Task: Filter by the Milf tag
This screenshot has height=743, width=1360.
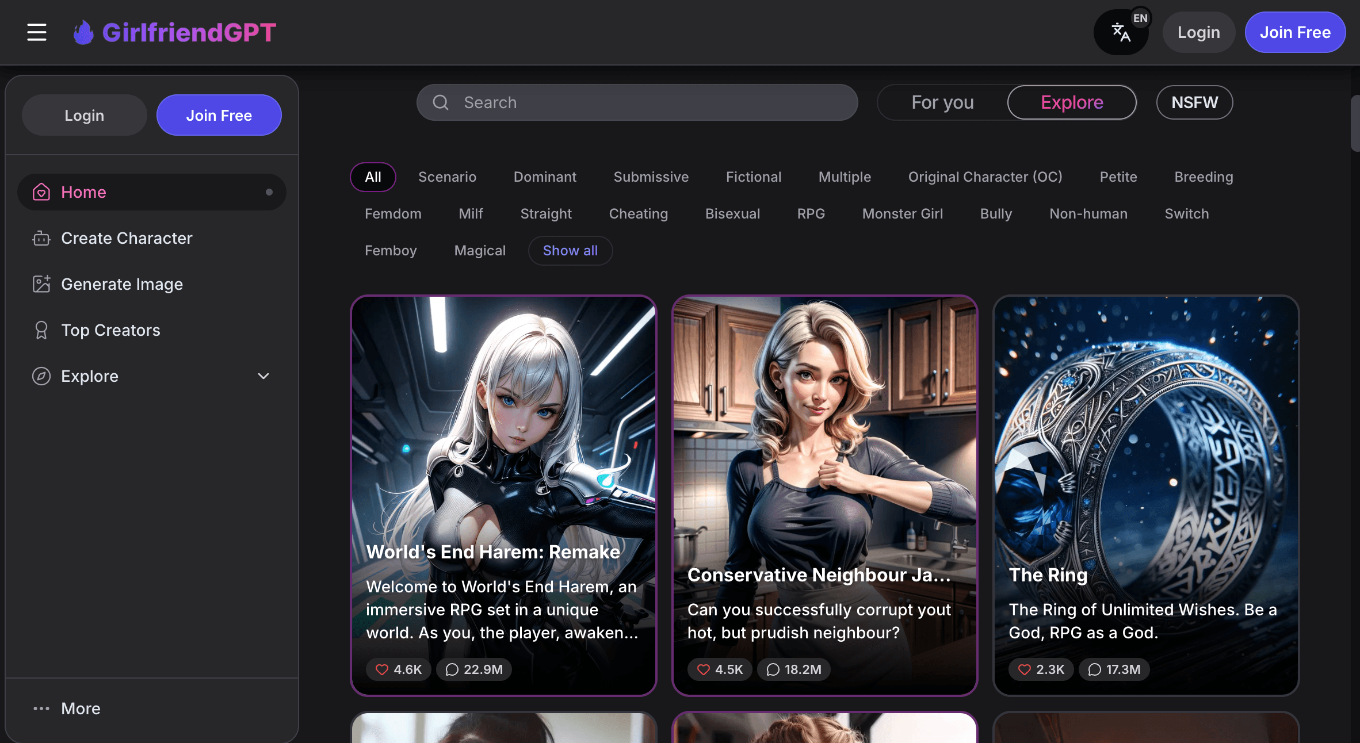Action: point(471,214)
